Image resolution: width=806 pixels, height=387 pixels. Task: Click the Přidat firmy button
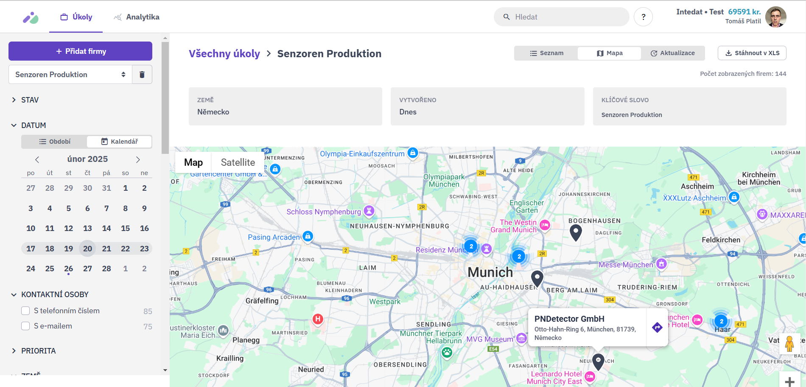click(x=80, y=51)
